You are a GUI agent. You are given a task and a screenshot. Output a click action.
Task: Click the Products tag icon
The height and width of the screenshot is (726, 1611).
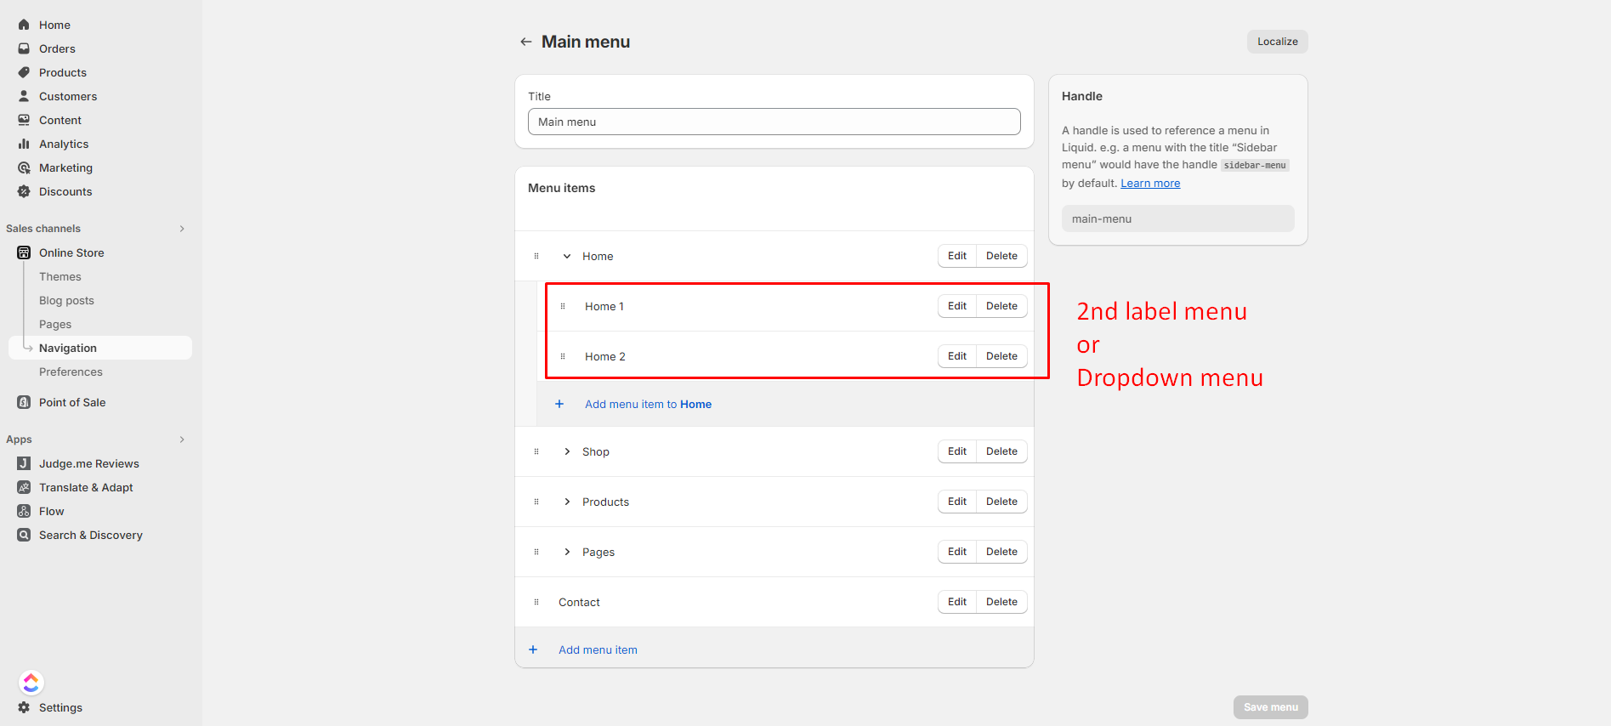tap(24, 72)
